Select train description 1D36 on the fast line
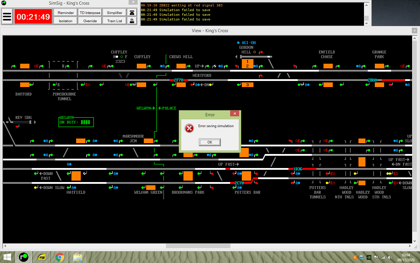Image resolution: width=420 pixels, height=263 pixels. pos(298,169)
